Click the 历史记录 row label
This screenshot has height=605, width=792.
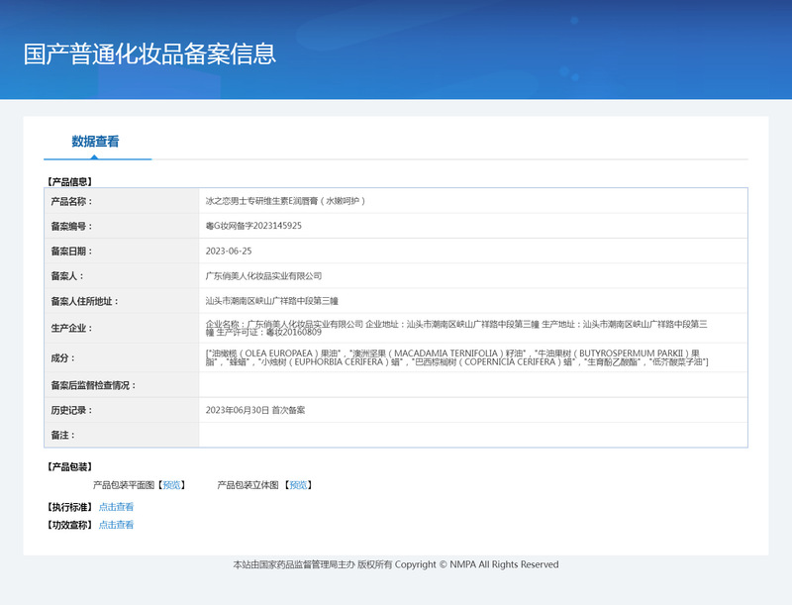click(x=71, y=411)
